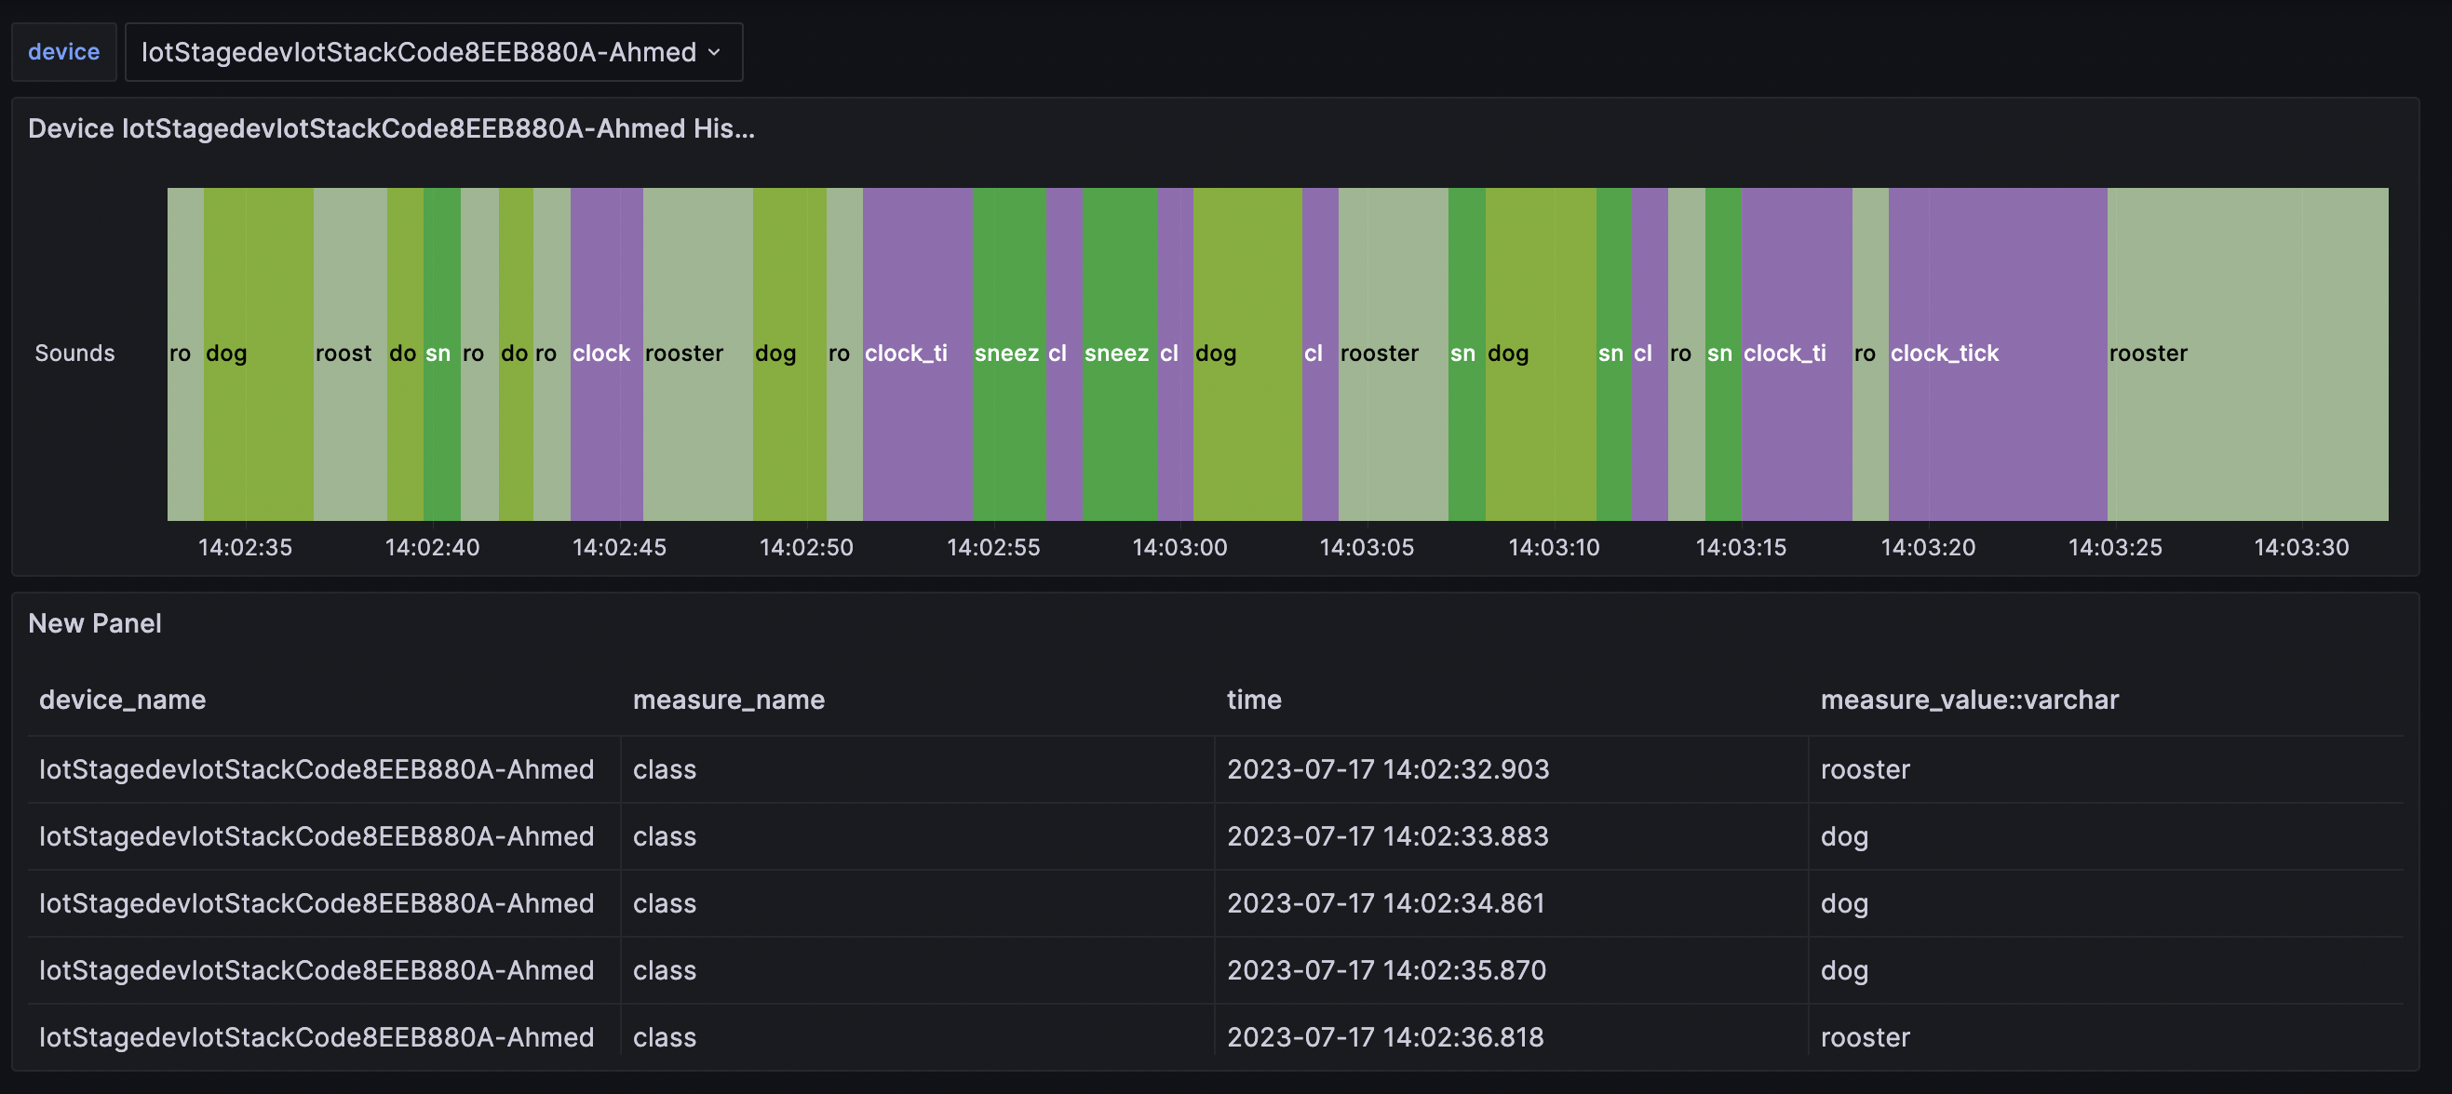This screenshot has width=2452, height=1094.
Task: Open the Device History panel title menu
Action: pos(390,128)
